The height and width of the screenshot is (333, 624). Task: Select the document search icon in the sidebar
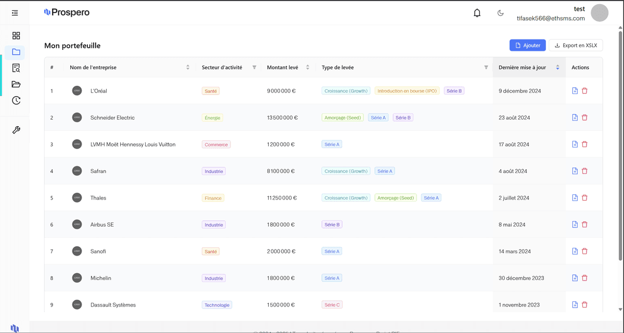pos(16,68)
